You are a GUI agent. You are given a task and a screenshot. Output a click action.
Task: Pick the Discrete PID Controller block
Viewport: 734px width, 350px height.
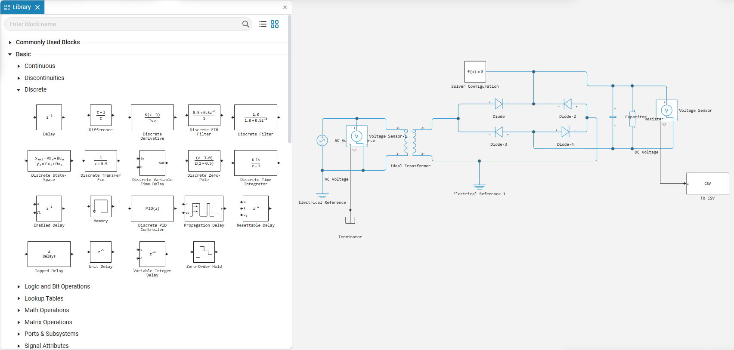point(152,209)
